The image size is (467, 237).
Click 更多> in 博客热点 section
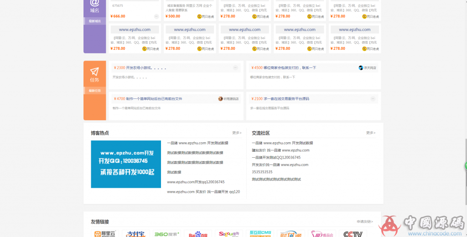click(x=237, y=133)
